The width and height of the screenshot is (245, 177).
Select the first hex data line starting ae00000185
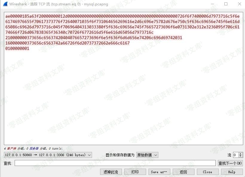pyautogui.click(x=122, y=16)
